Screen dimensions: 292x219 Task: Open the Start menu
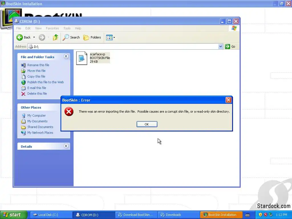pos(14,215)
